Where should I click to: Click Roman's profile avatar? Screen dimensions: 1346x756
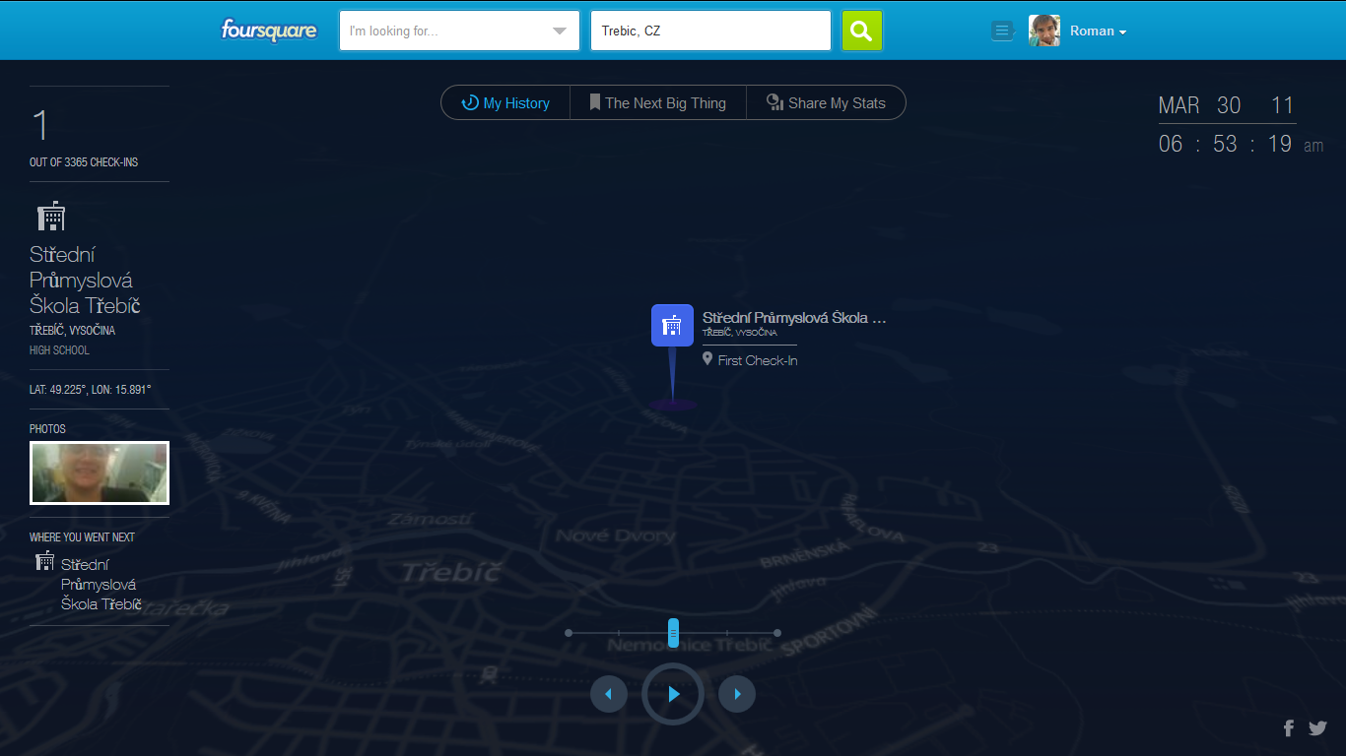[1043, 31]
